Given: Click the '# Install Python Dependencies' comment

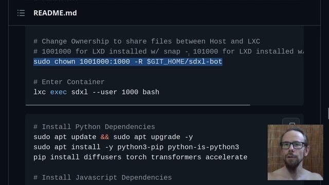Looking at the screenshot, I should pos(94,127).
